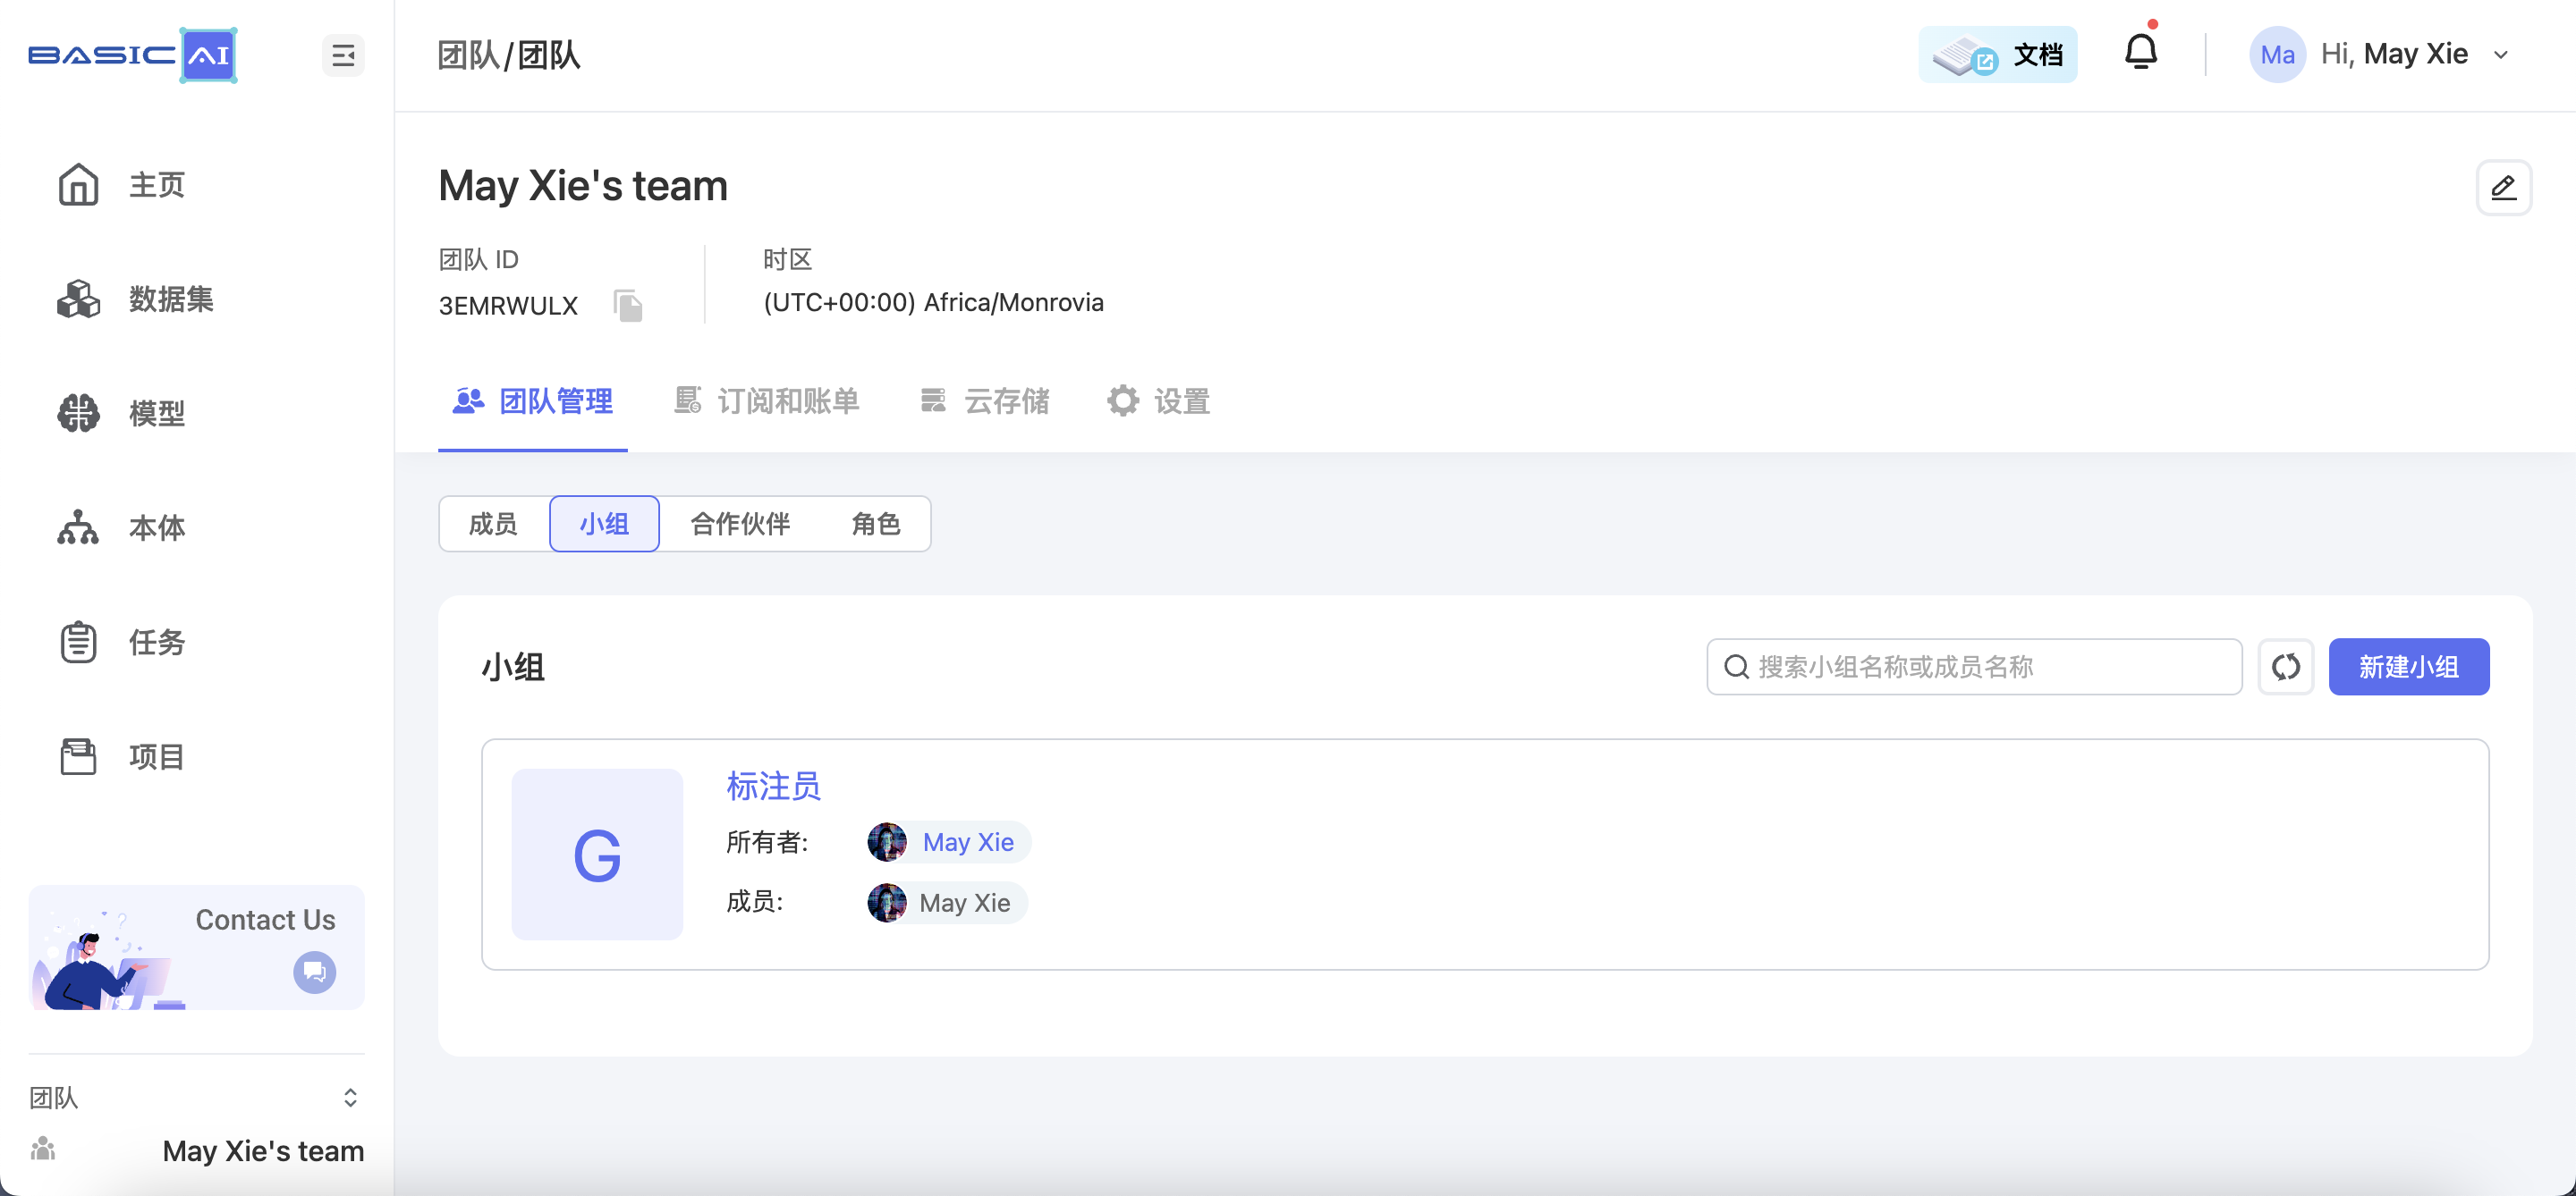Click the pencil edit team icon
Viewport: 2576px width, 1196px height.
(2503, 187)
